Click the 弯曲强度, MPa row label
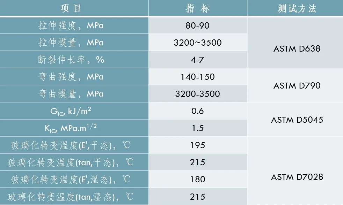The width and height of the screenshot is (343, 205). click(71, 77)
